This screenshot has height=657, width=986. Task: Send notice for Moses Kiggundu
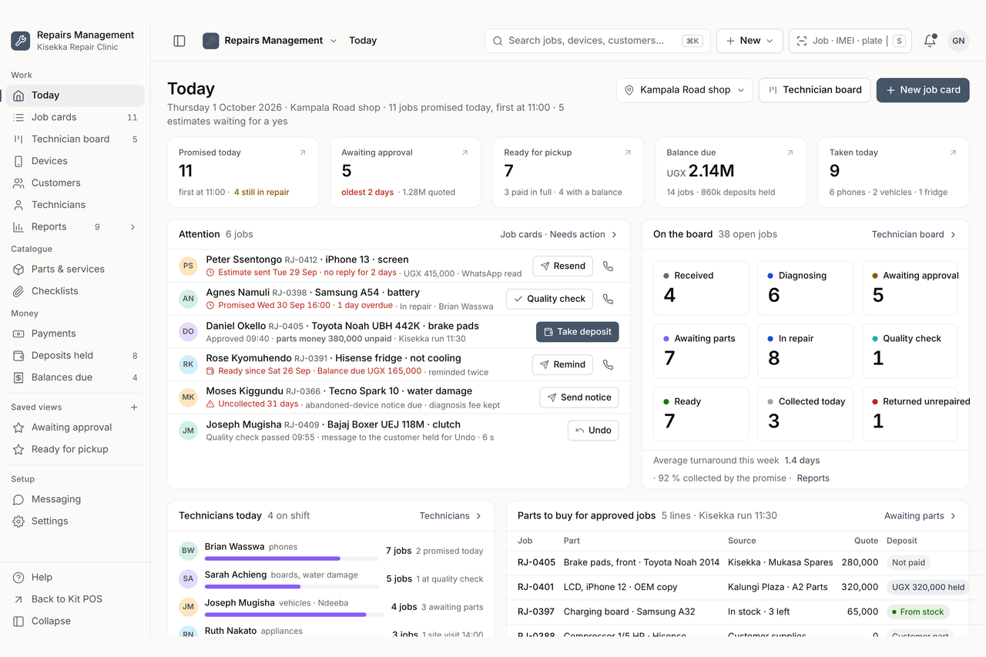coord(579,397)
